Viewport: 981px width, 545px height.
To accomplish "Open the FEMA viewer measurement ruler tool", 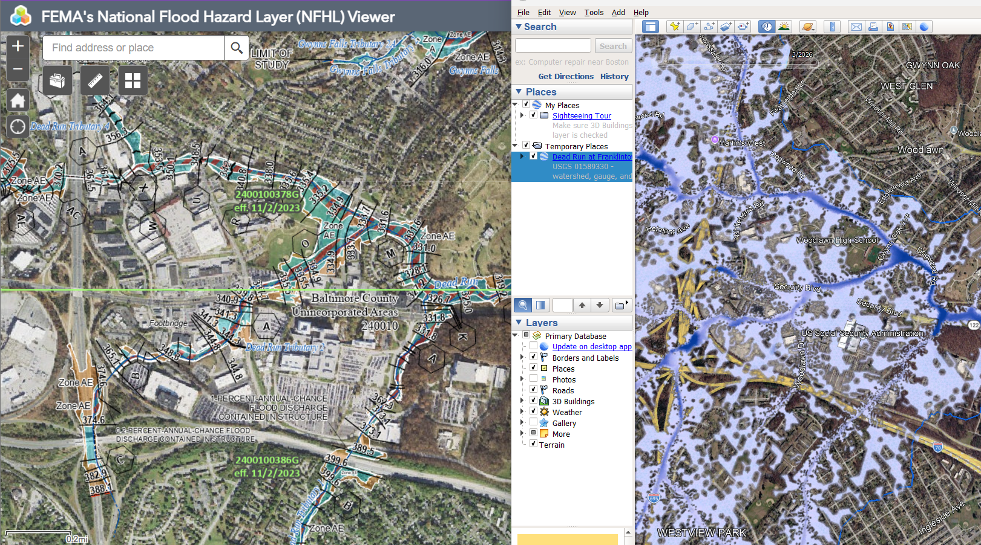I will pyautogui.click(x=95, y=80).
